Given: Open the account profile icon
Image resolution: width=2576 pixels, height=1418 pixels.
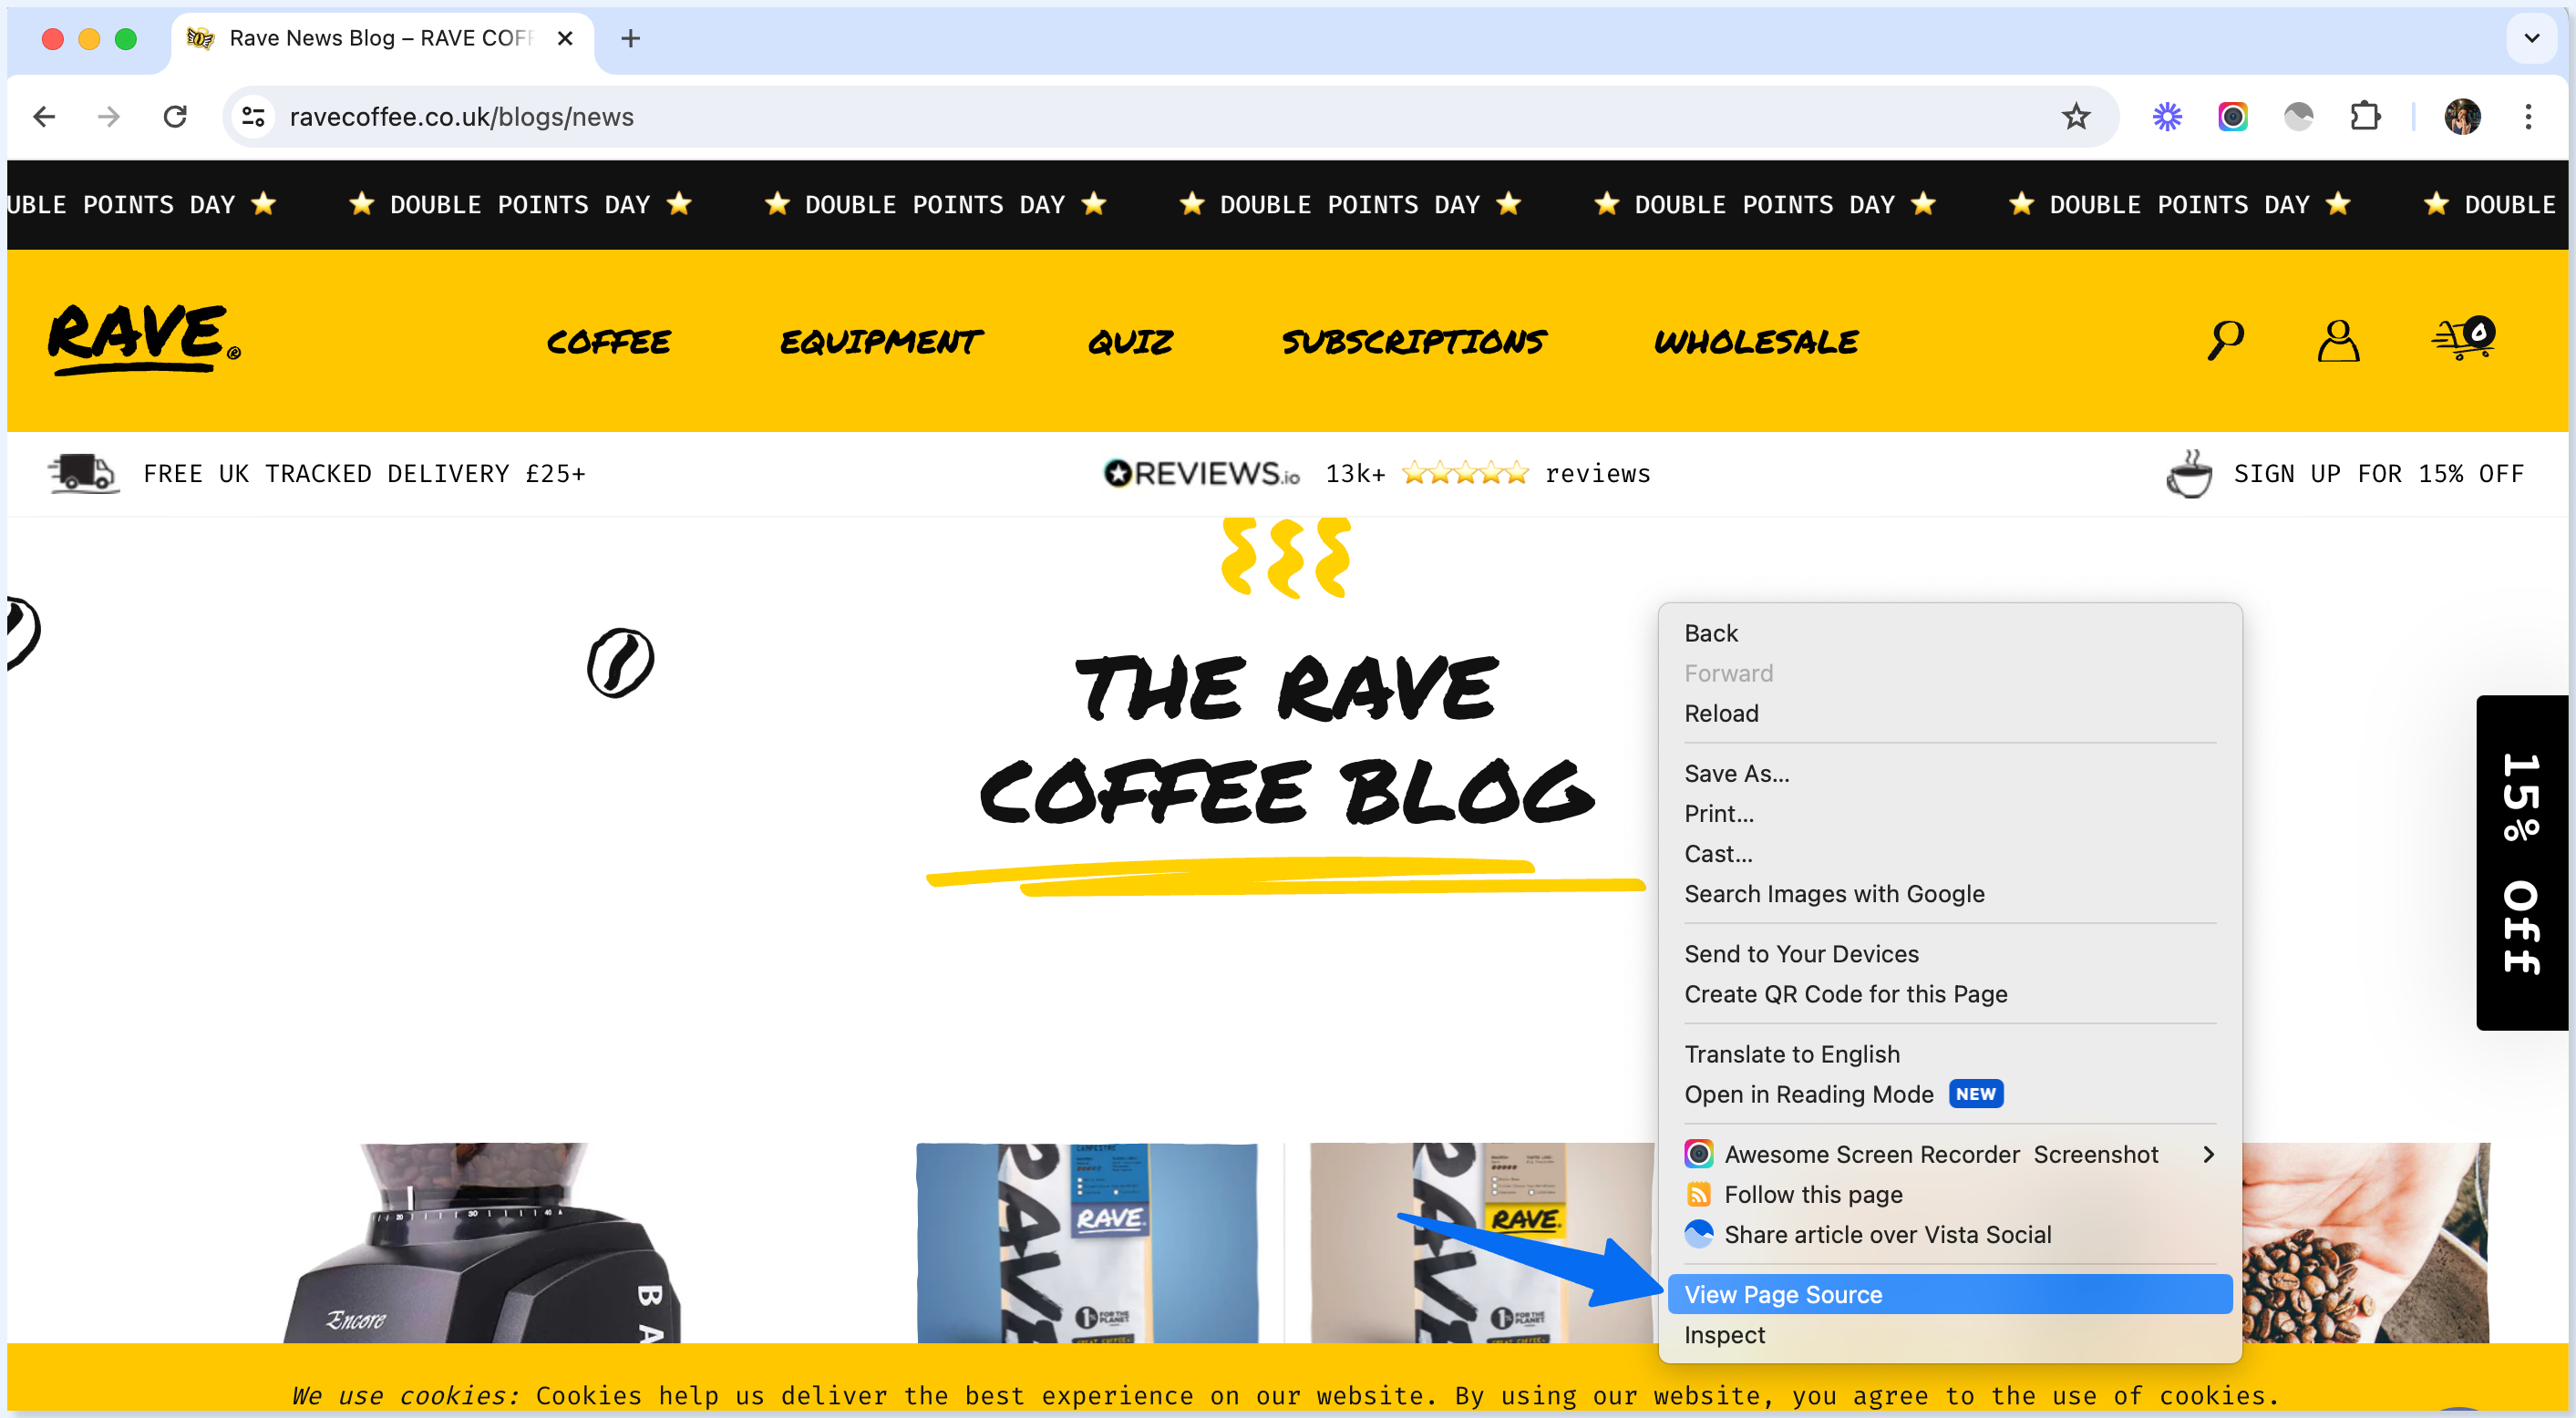Looking at the screenshot, I should pyautogui.click(x=2338, y=340).
